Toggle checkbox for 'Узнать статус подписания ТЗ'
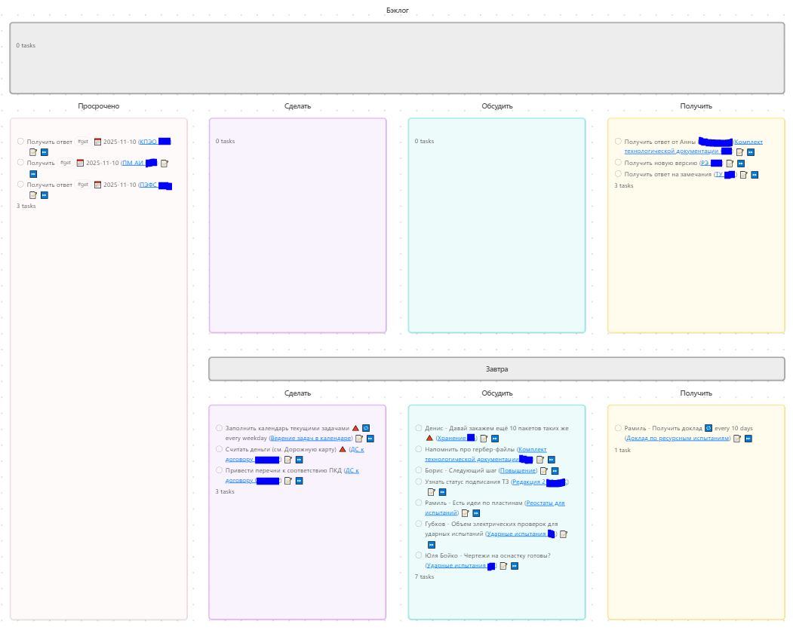Screen dimensions: 793x630 pyautogui.click(x=419, y=482)
